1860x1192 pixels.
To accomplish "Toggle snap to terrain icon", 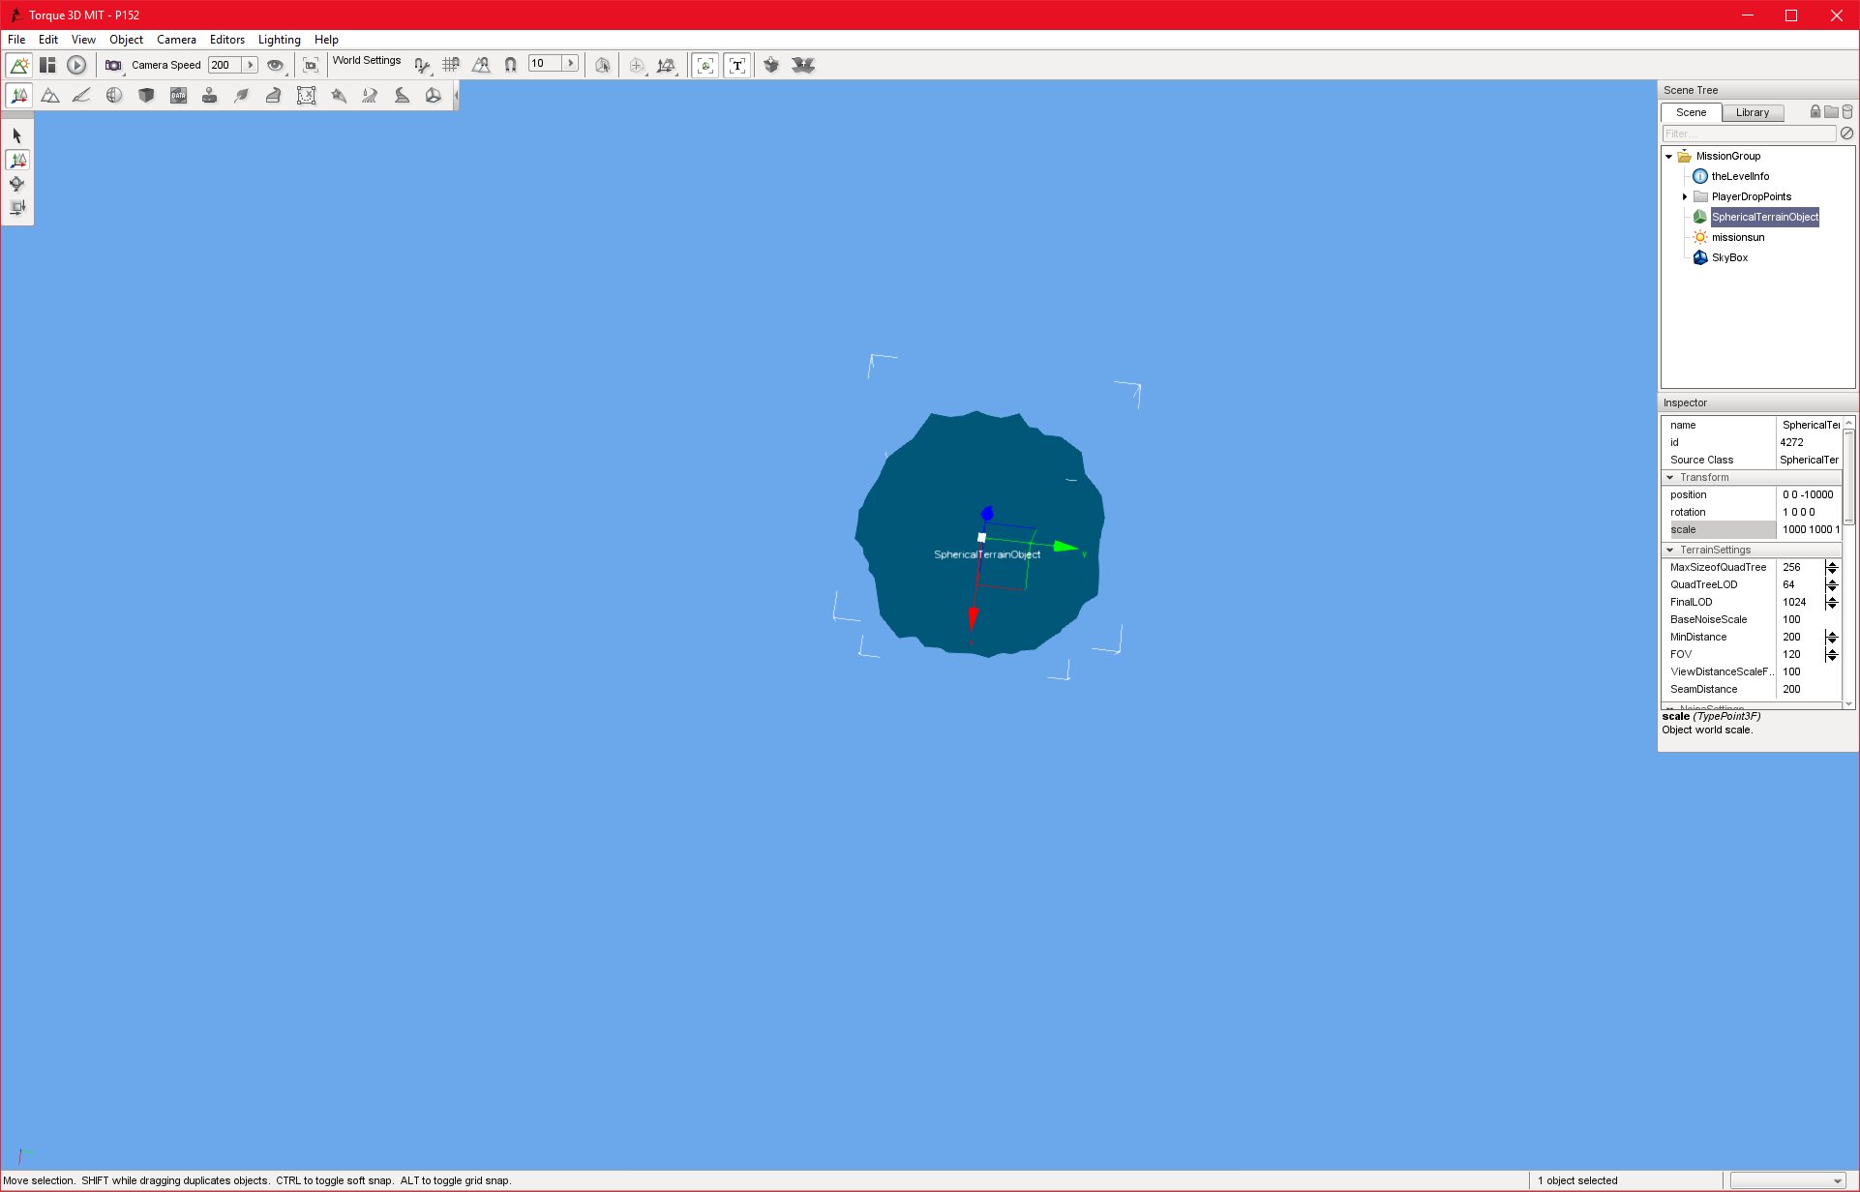I will (481, 65).
